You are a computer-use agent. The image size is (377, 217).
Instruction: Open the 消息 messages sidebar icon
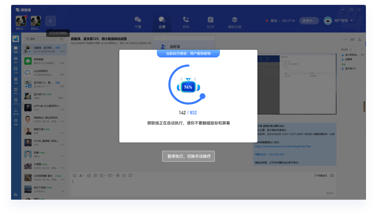tap(16, 49)
